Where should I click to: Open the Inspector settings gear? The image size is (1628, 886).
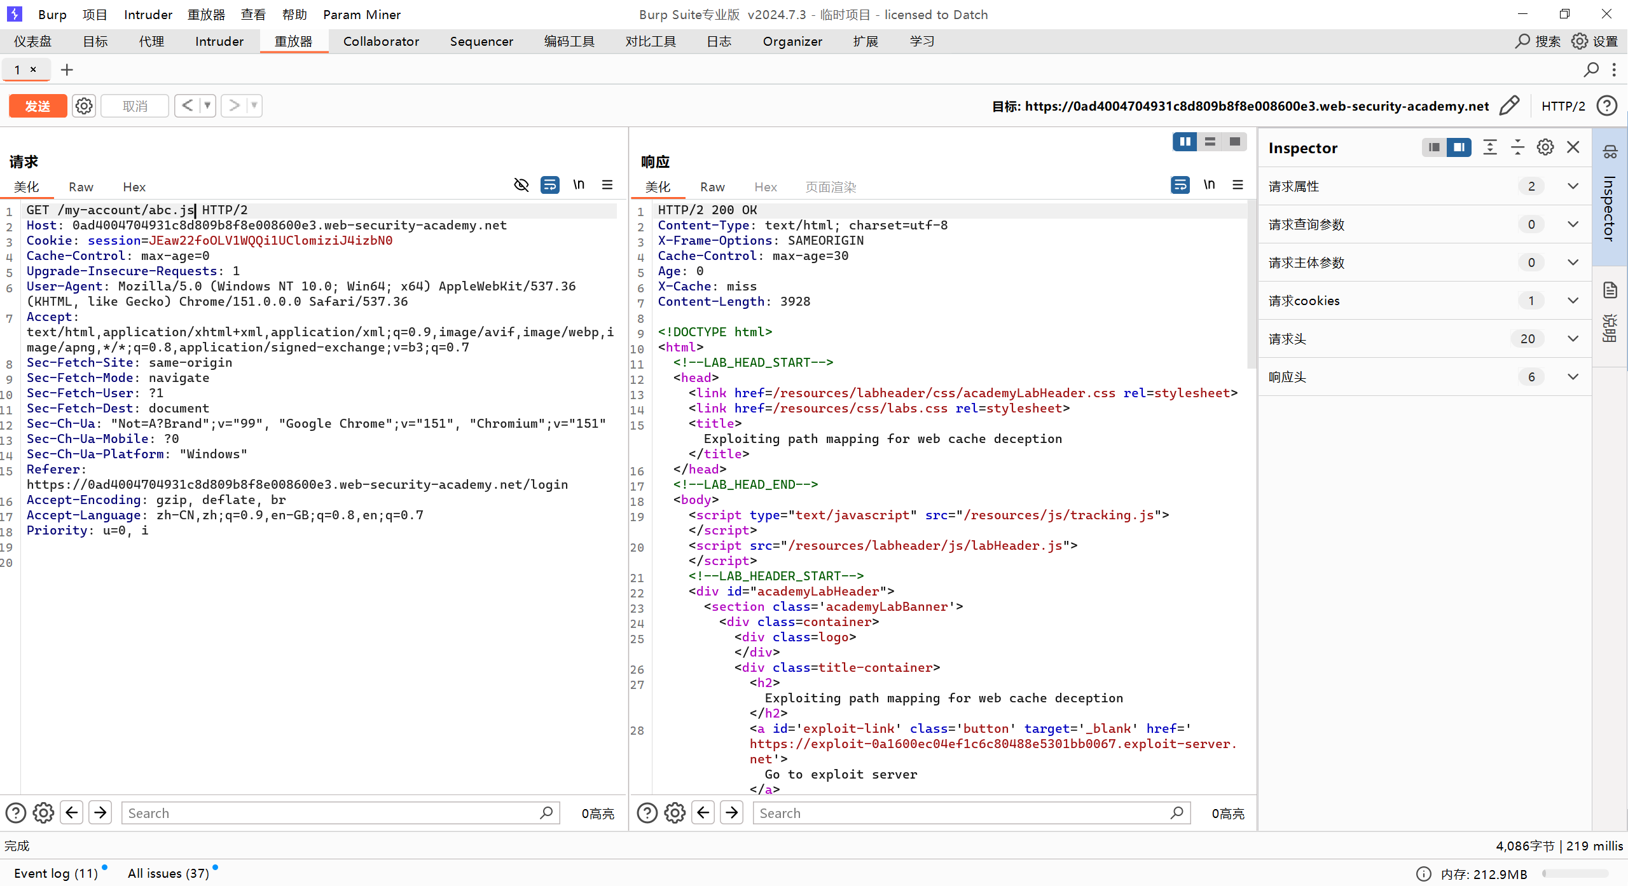1545,147
